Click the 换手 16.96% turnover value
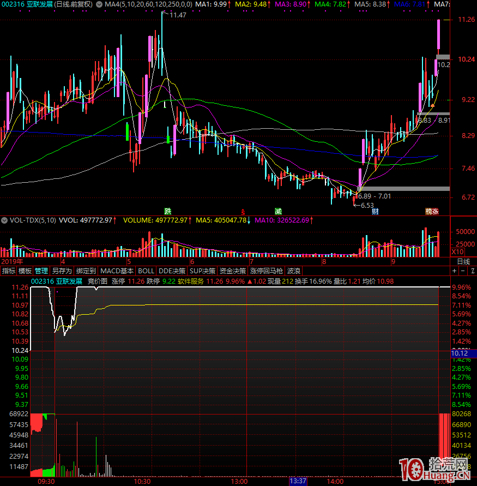Screen dimensions: 477x486 click(x=313, y=281)
